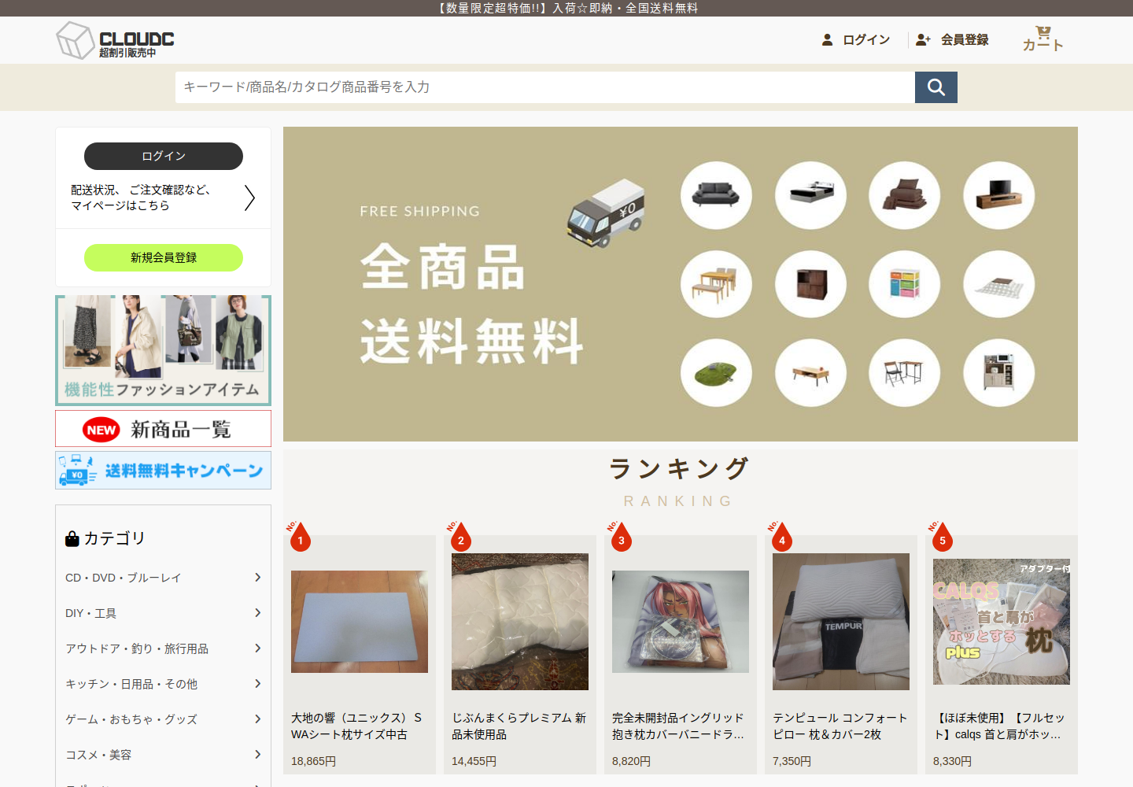Open My Page arrow in login box
Screen dimensions: 1133x787
[x=249, y=198]
